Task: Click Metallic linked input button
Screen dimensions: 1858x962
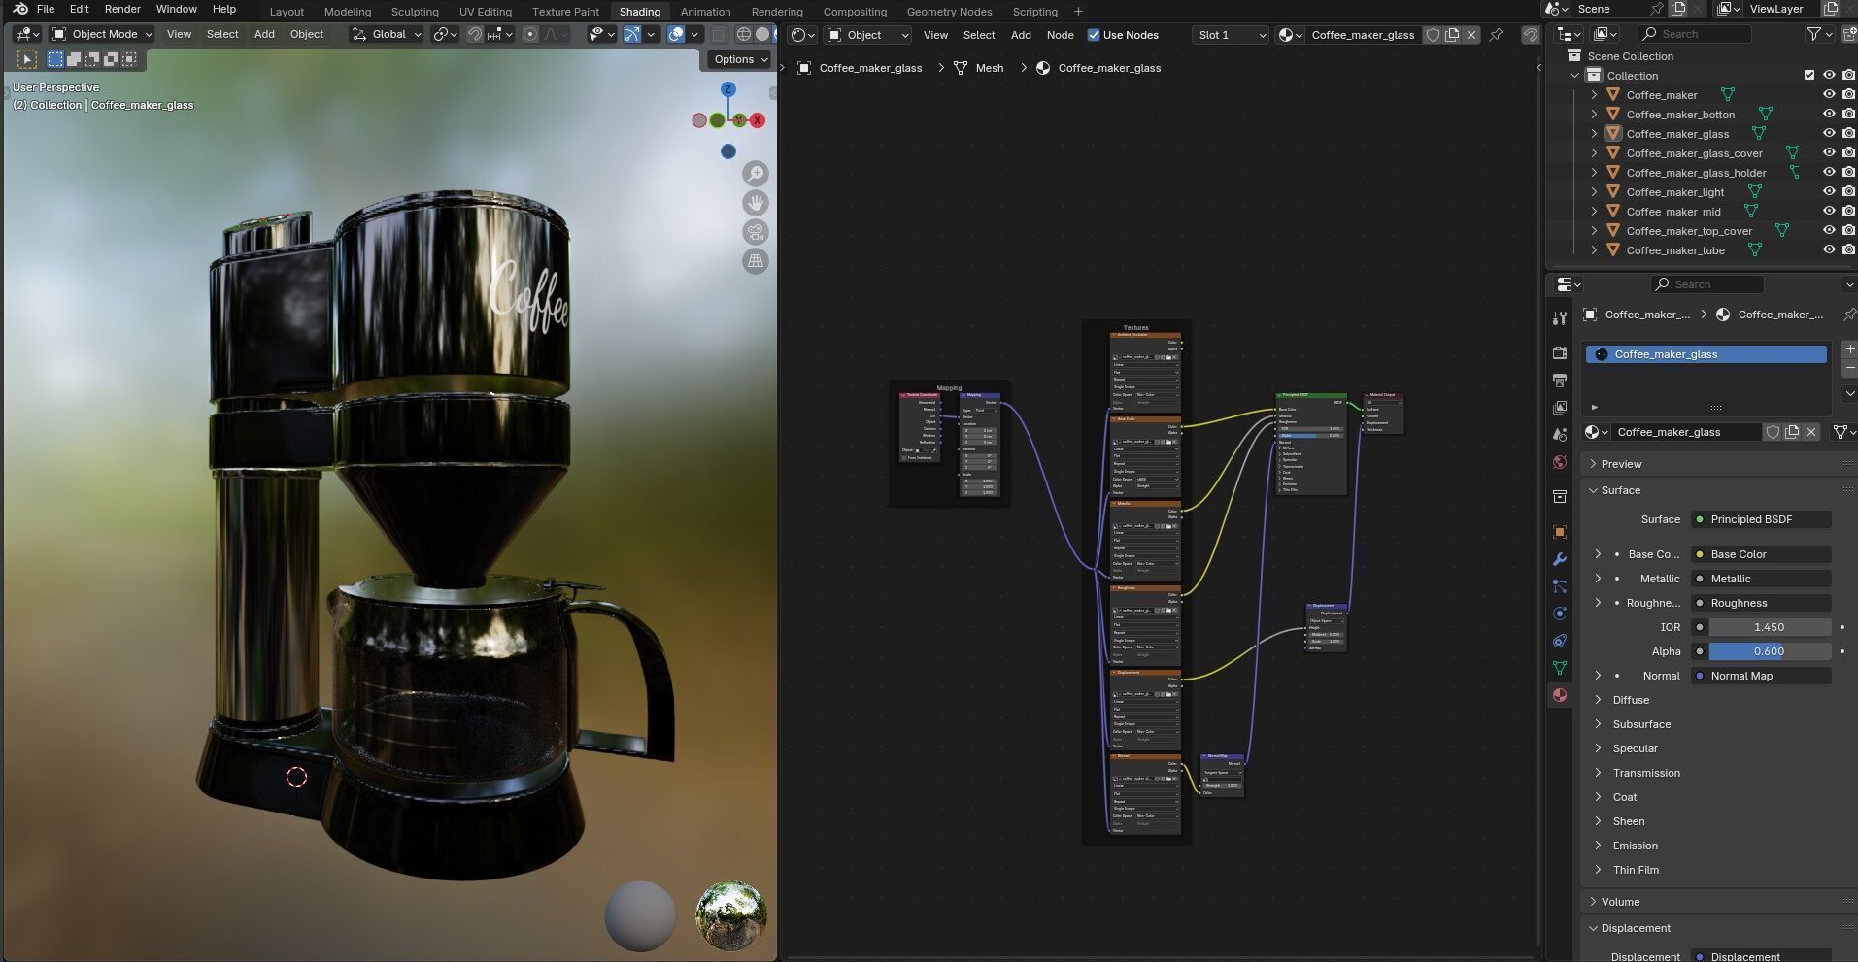Action: pos(1761,579)
